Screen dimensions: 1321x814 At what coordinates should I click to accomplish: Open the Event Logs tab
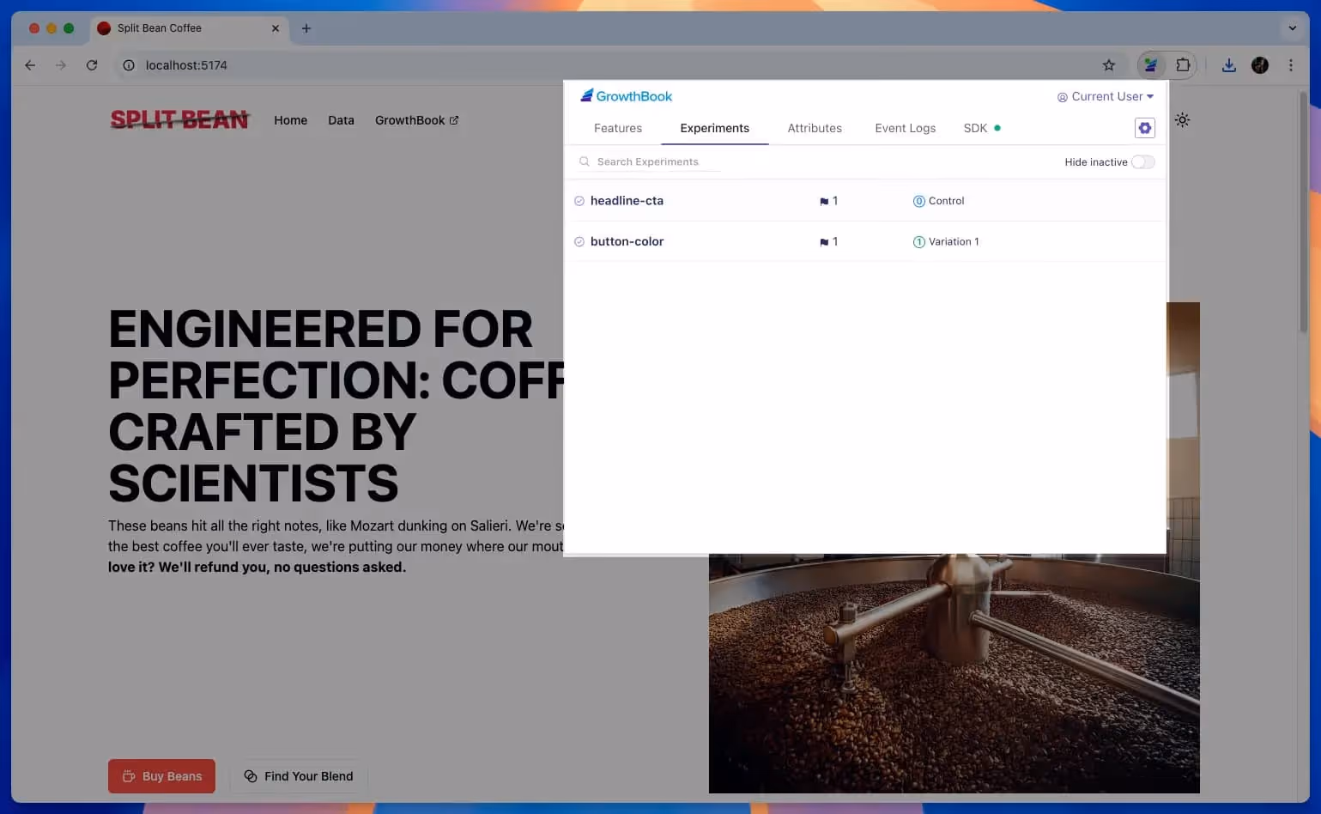pyautogui.click(x=905, y=127)
